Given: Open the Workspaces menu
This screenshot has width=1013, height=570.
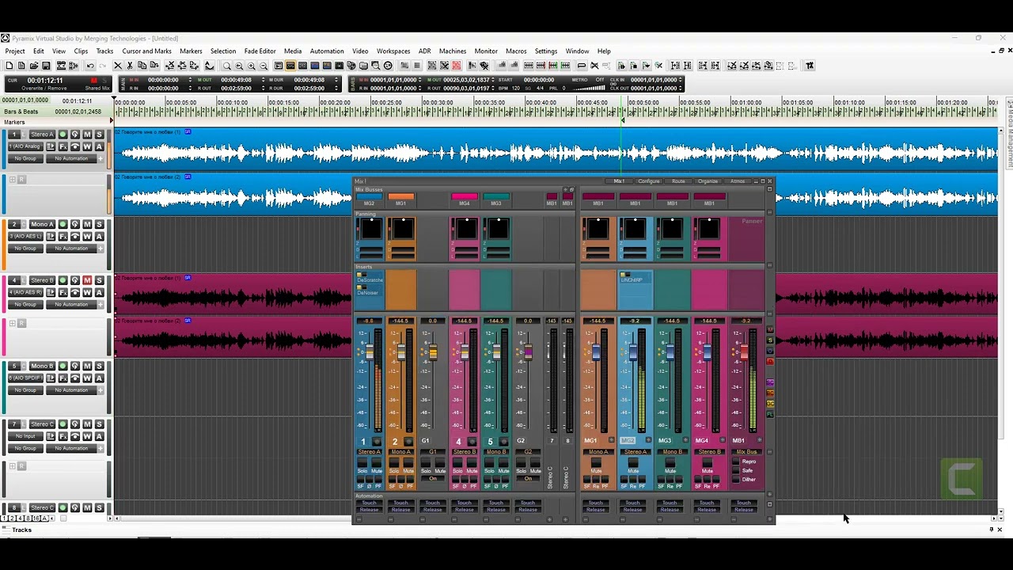Looking at the screenshot, I should point(393,51).
